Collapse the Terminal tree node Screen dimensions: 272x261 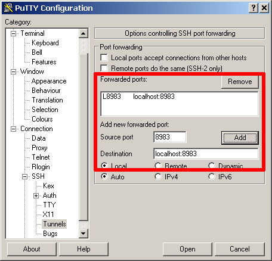click(13, 33)
